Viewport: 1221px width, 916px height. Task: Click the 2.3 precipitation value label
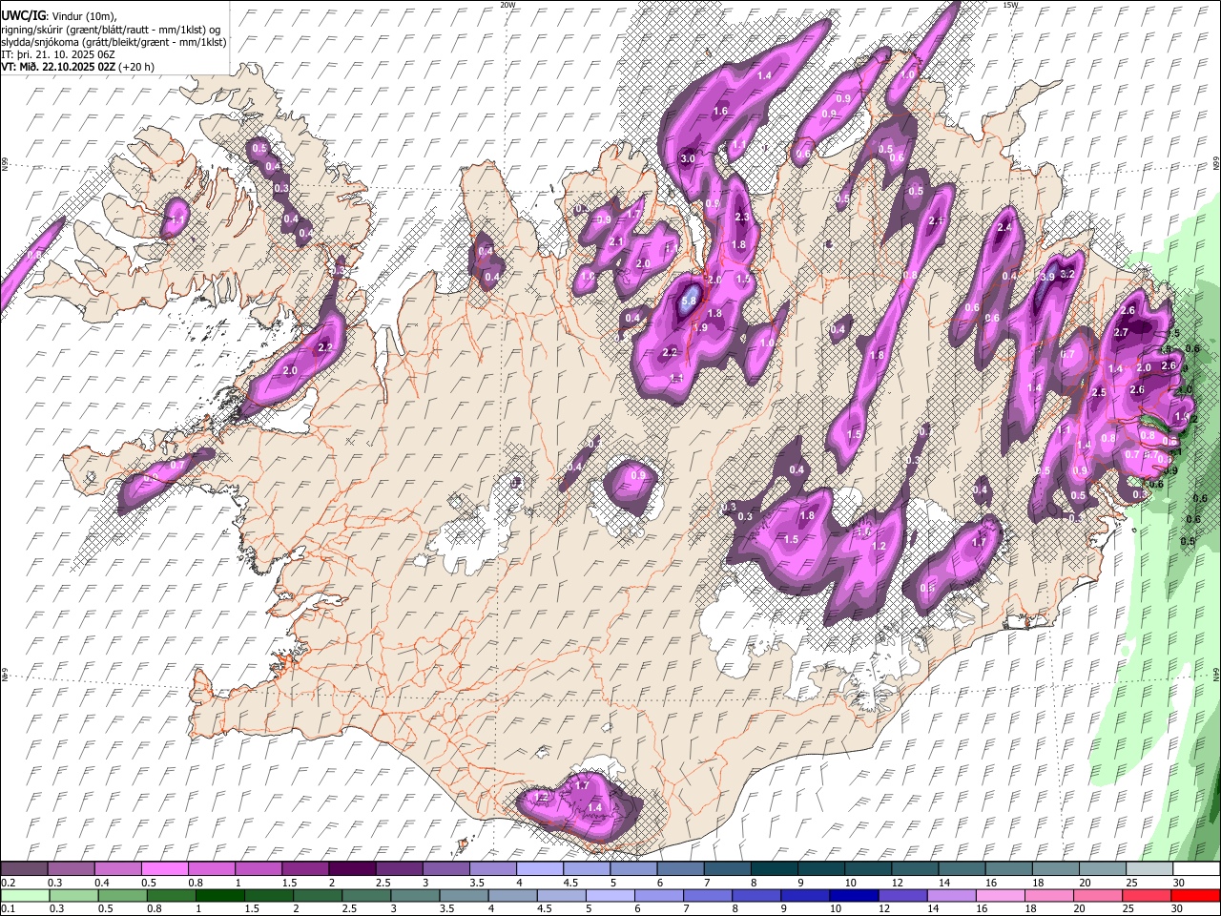pyautogui.click(x=743, y=219)
